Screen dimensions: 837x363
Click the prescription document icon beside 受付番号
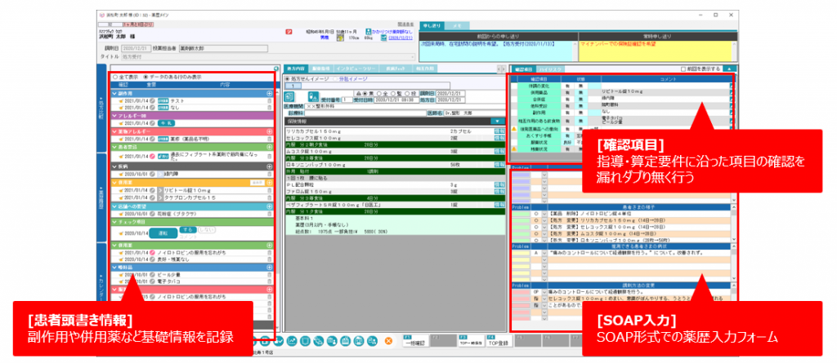[290, 97]
